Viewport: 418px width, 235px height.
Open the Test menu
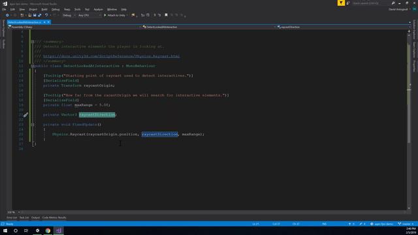tap(87, 9)
